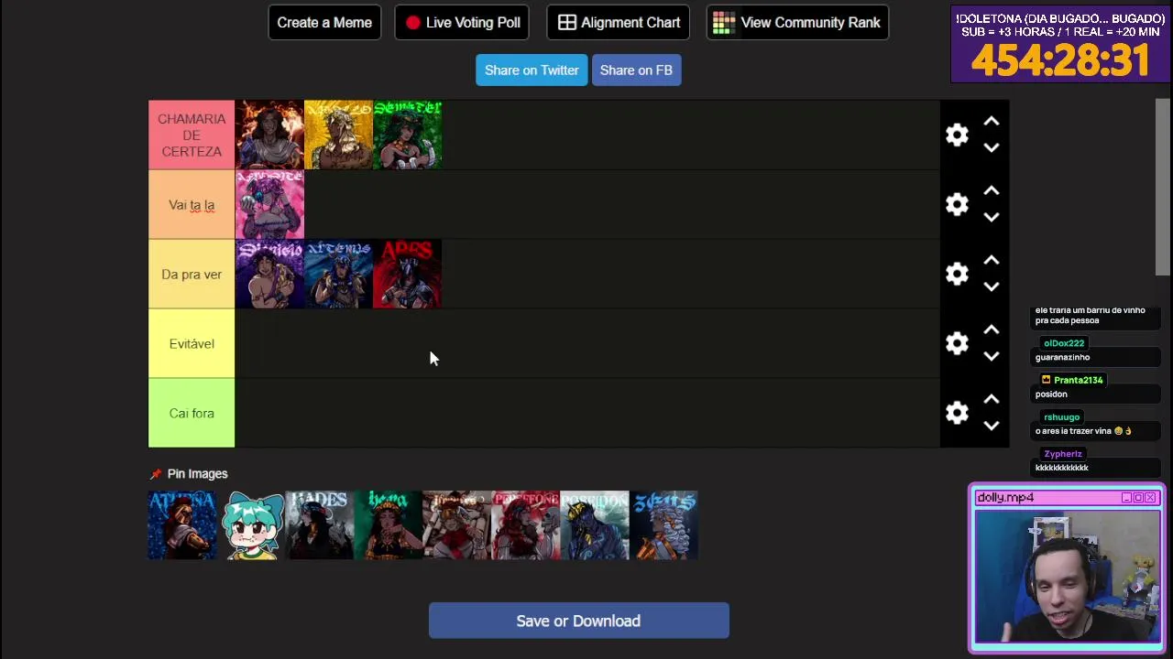Click chat message 'guaranazinho'
Viewport: 1173px width, 659px height.
(1062, 357)
